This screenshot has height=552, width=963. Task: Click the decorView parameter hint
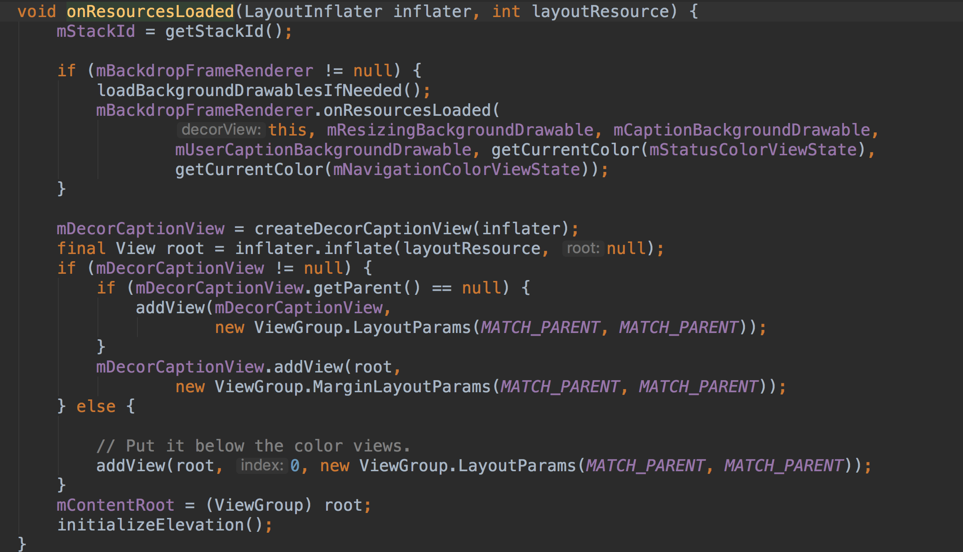pos(221,130)
